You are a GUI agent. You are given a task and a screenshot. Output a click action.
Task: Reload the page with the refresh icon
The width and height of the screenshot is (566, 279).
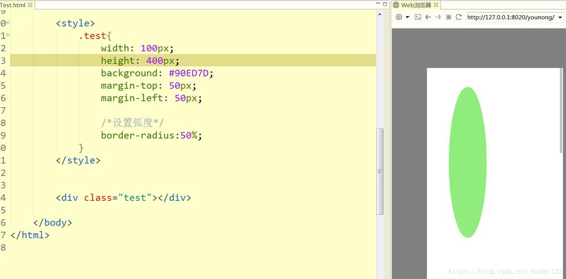(x=458, y=17)
